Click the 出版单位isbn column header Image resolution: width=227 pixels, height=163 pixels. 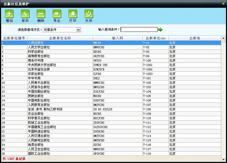(x=155, y=38)
